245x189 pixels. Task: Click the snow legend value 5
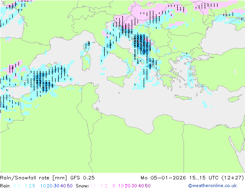(114, 186)
